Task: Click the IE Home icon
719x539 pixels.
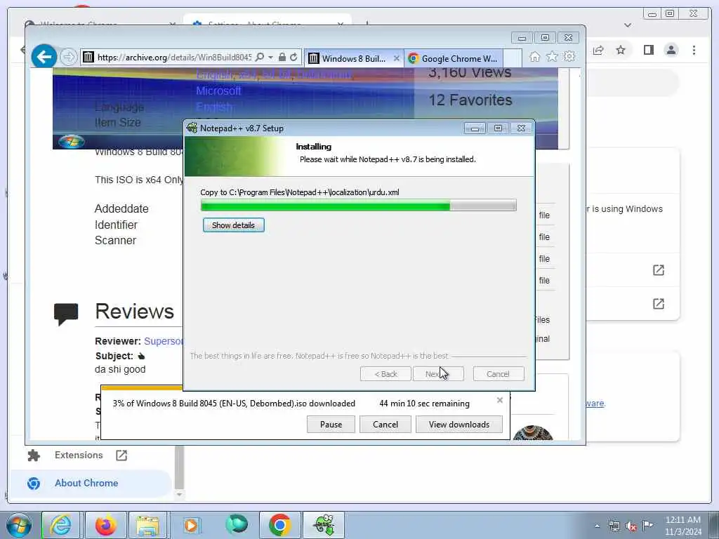Action: pyautogui.click(x=534, y=56)
